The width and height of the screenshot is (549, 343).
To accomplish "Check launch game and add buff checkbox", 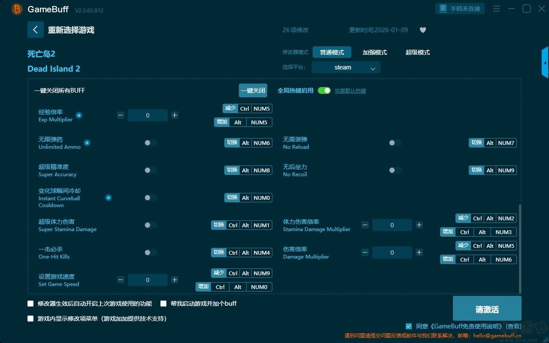I will pos(163,304).
